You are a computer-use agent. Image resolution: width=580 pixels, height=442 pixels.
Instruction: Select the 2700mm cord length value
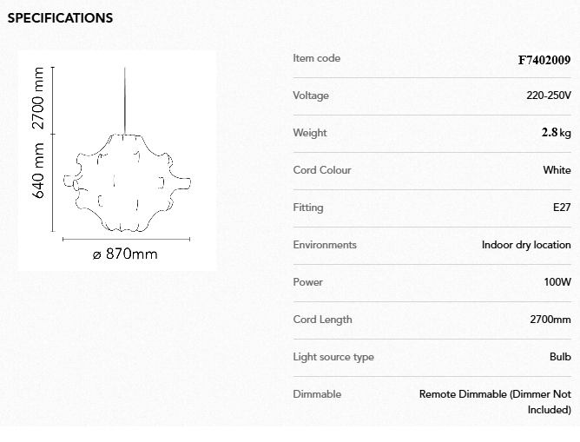(x=550, y=320)
